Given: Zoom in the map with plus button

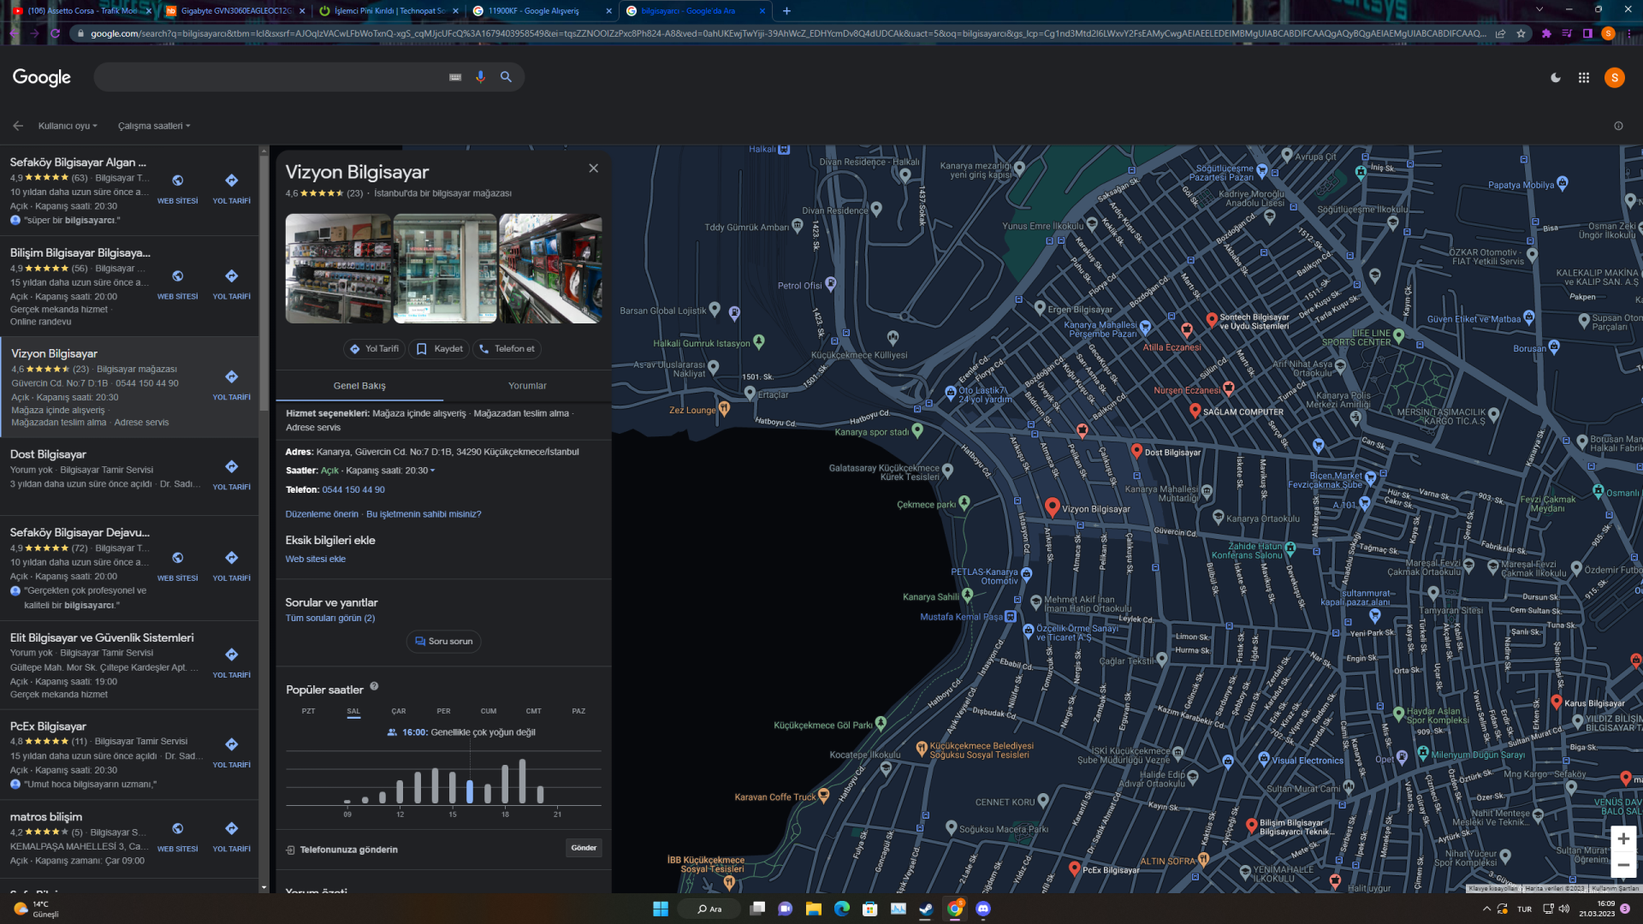Looking at the screenshot, I should [x=1622, y=839].
